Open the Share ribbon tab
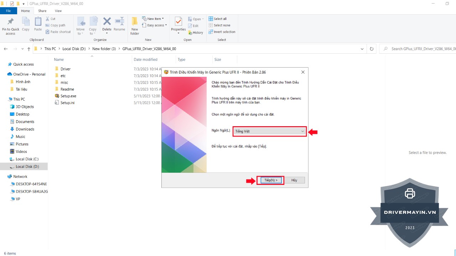 (42, 11)
